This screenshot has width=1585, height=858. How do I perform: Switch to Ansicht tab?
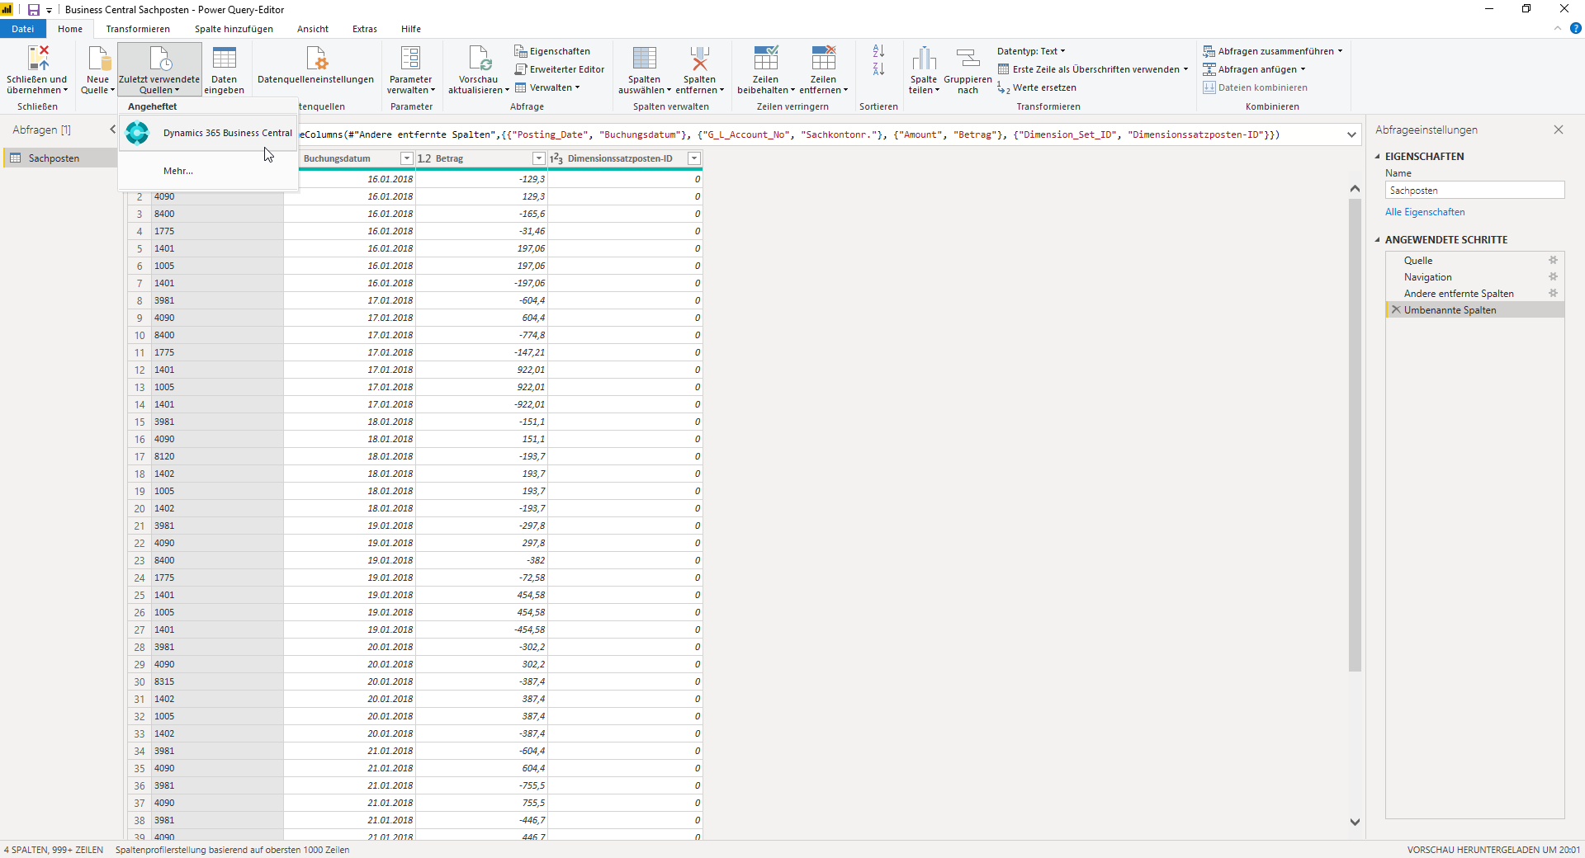[313, 29]
